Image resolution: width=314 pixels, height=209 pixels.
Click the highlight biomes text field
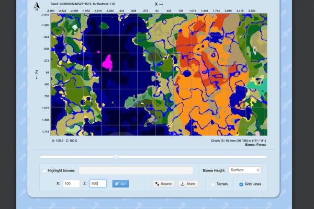pos(136,170)
